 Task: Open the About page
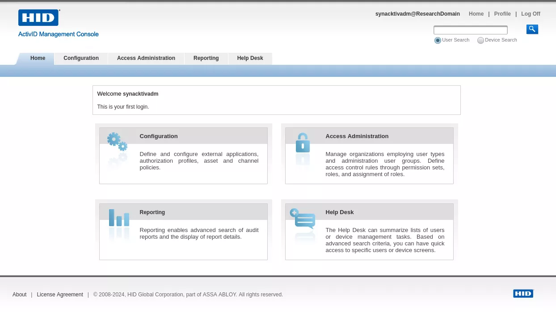[x=20, y=295]
